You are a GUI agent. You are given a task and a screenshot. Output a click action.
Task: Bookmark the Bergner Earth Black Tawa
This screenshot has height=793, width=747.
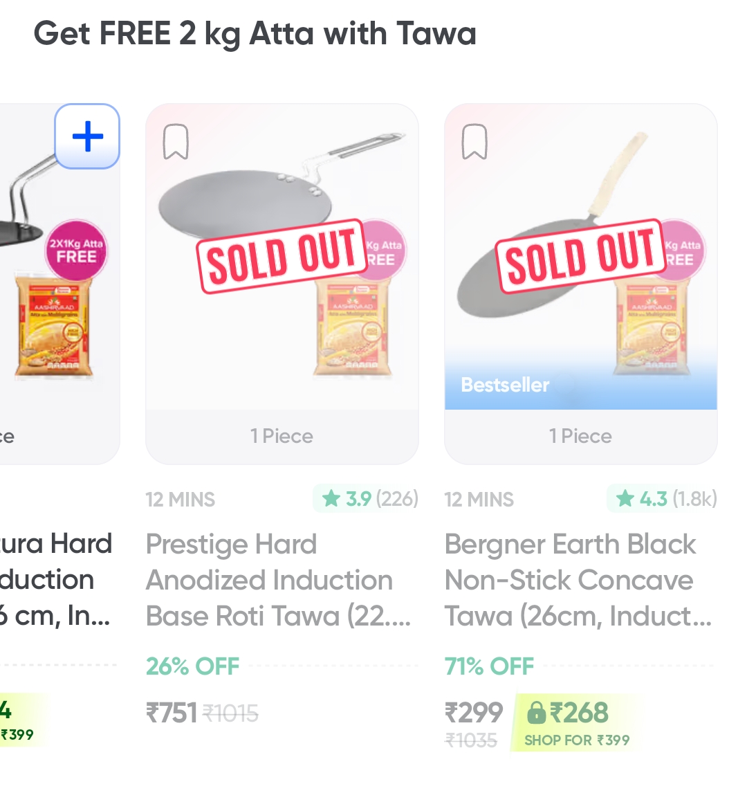[474, 142]
